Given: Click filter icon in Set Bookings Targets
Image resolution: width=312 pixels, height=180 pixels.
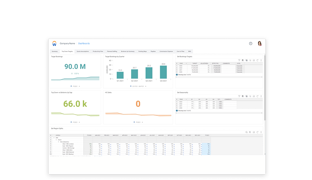Looking at the screenshot, I should (239, 60).
